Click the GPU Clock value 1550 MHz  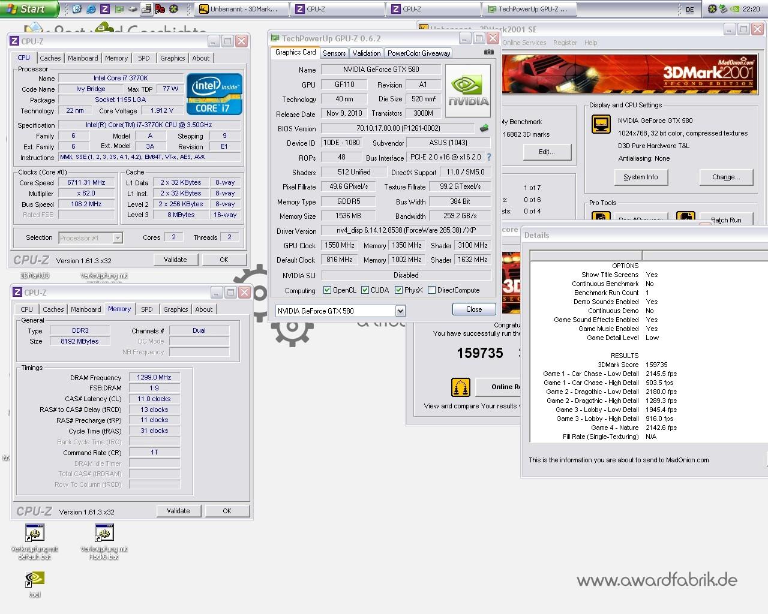[x=340, y=245]
